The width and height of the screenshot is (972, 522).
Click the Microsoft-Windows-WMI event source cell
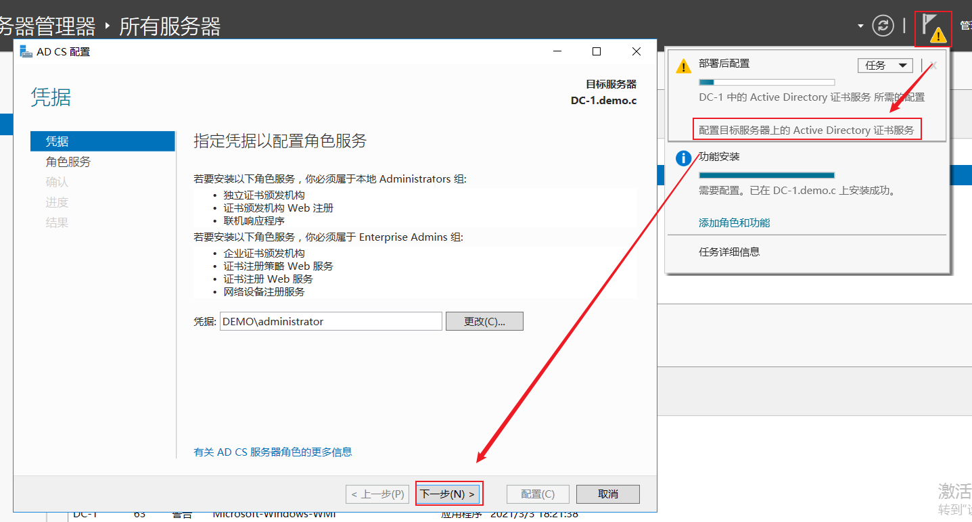point(274,514)
